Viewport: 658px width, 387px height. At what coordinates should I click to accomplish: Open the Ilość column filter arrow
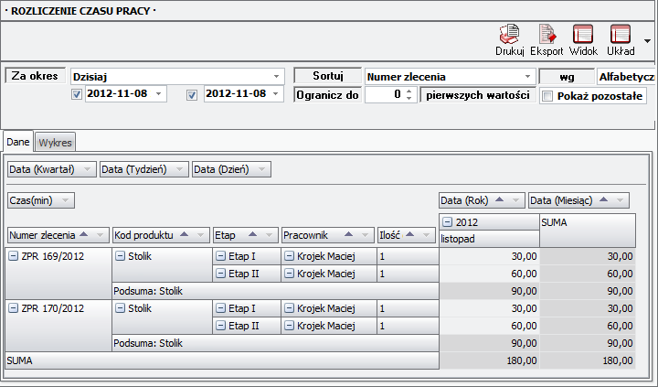pyautogui.click(x=427, y=235)
